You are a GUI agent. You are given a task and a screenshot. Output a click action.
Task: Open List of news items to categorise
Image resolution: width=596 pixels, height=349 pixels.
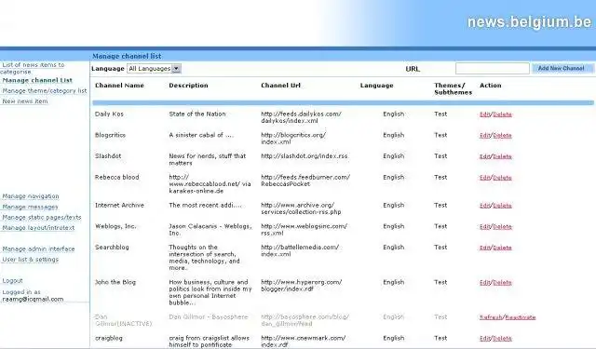[x=33, y=68]
